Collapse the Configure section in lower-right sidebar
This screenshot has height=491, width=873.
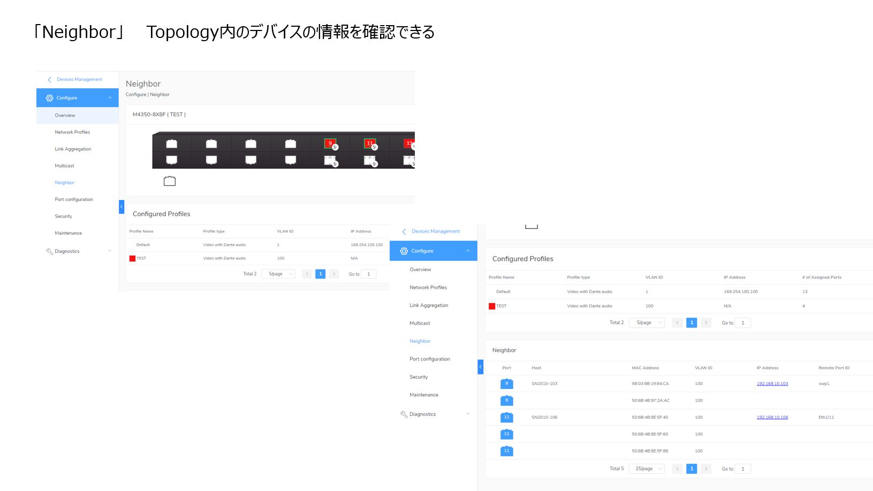click(x=468, y=251)
